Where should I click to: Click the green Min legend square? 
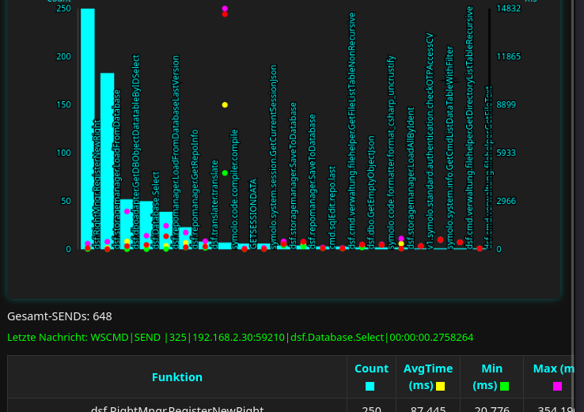pos(504,386)
